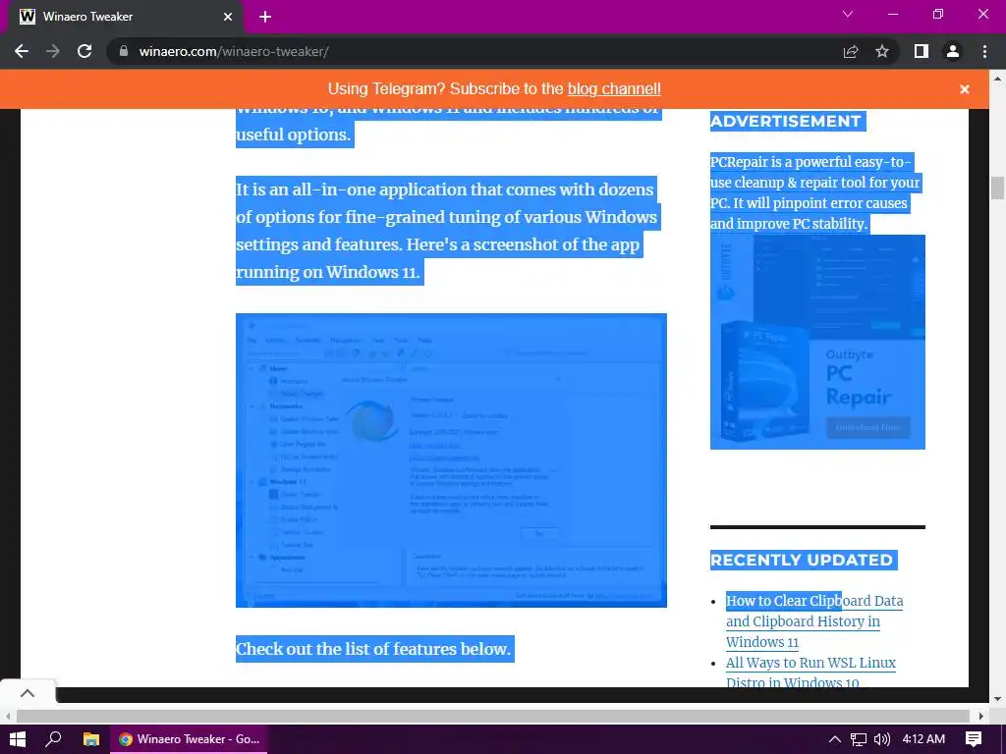1006x754 pixels.
Task: Open the network status tray icon
Action: click(x=859, y=739)
